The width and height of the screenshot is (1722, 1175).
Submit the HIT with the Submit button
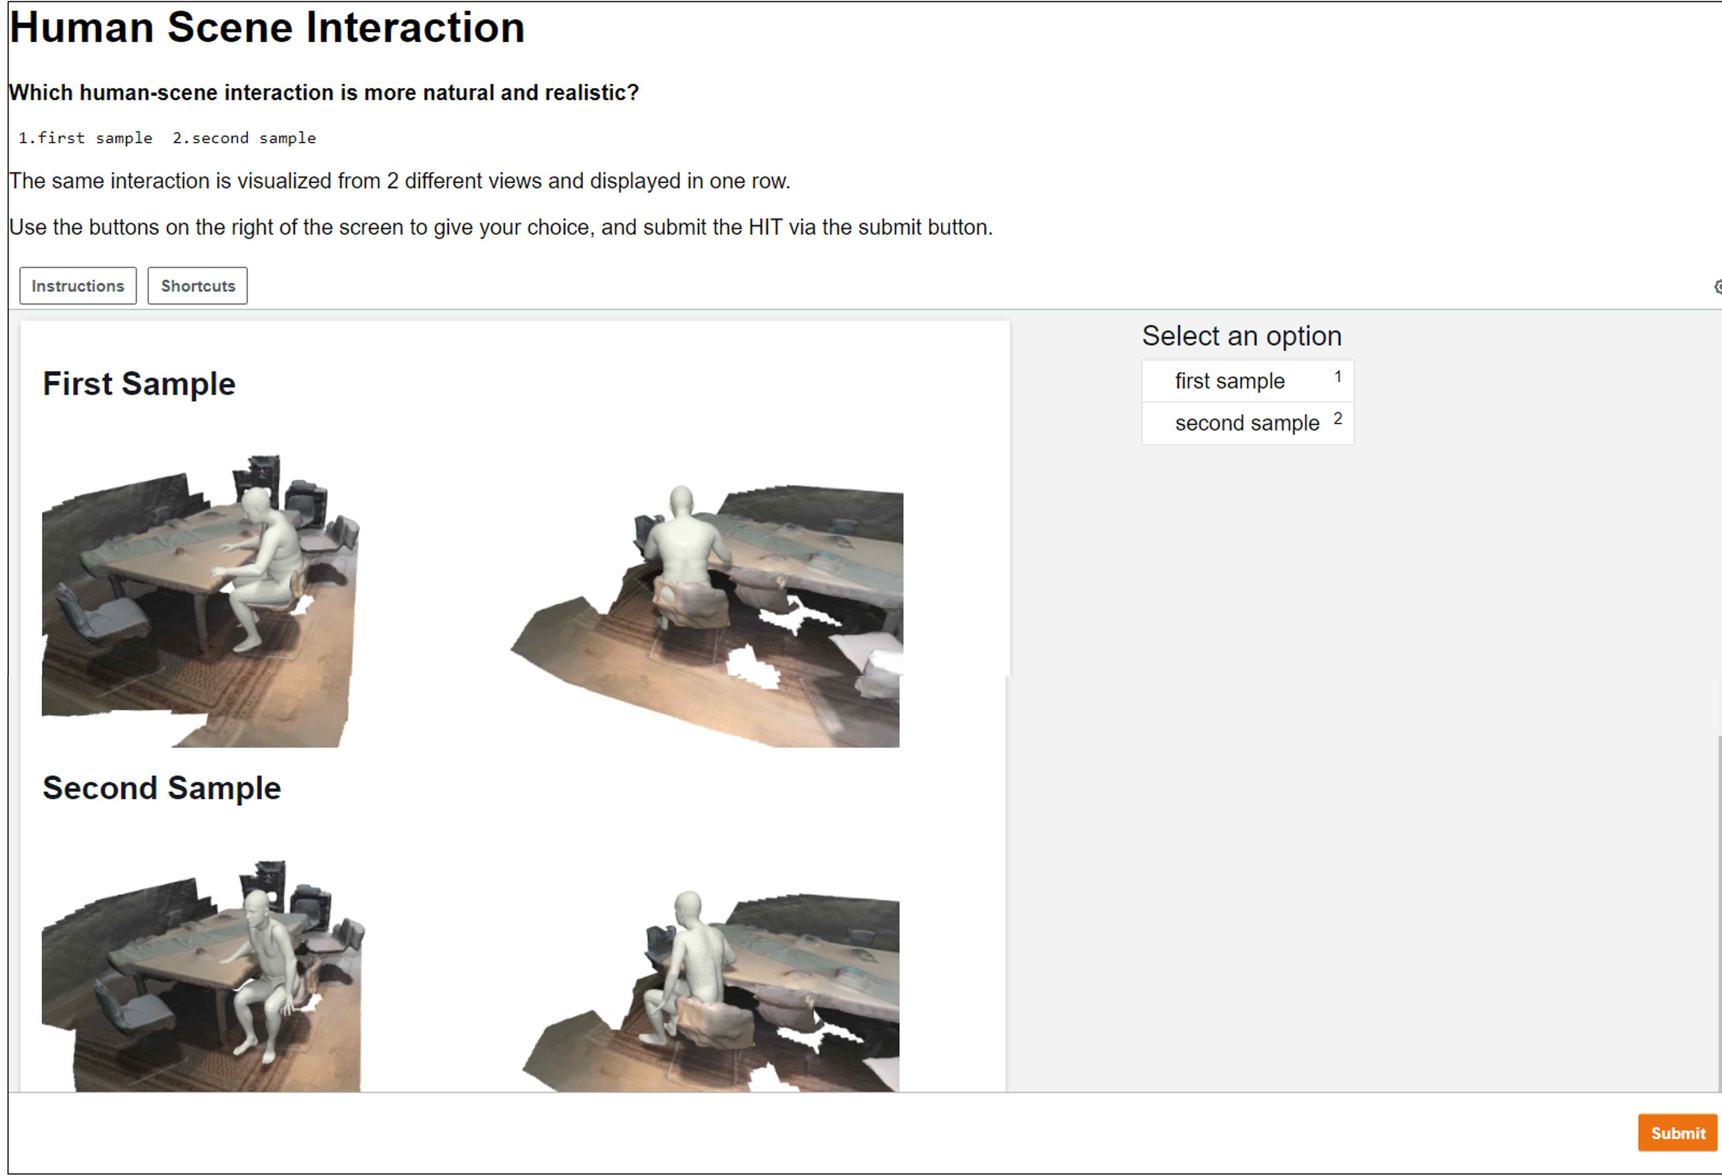(1677, 1133)
